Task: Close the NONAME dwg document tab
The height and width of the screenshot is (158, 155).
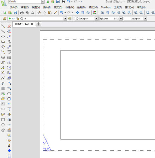Action: [x=32, y=24]
